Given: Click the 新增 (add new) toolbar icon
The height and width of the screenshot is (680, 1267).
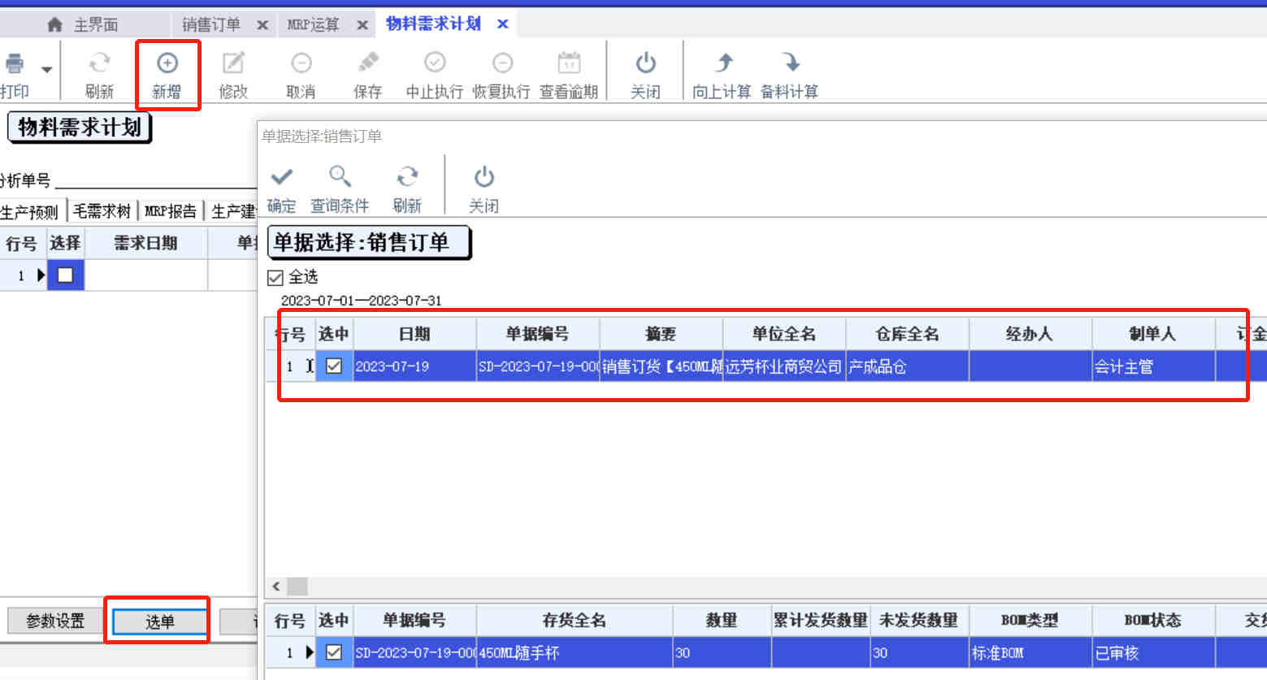Looking at the screenshot, I should click(x=167, y=63).
